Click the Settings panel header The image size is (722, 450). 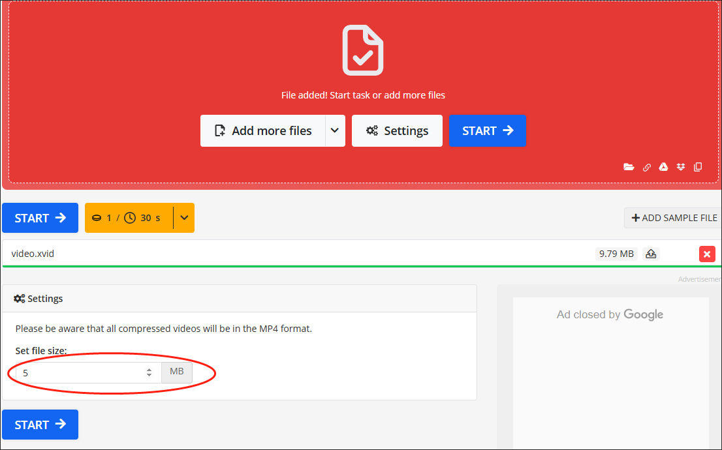[240, 299]
